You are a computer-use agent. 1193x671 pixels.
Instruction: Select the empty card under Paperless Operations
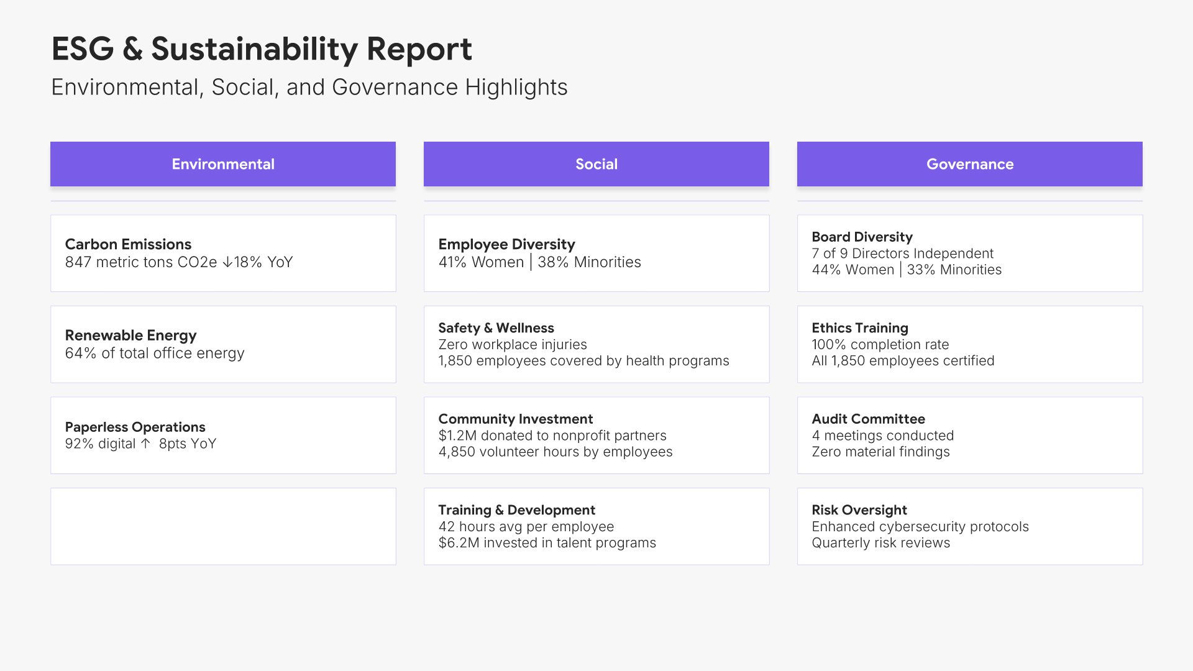click(x=222, y=526)
